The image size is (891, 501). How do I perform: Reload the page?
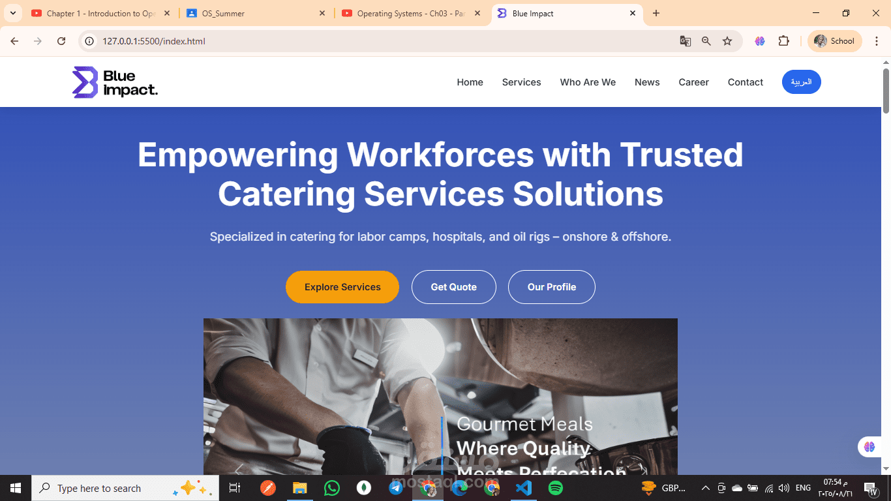61,41
